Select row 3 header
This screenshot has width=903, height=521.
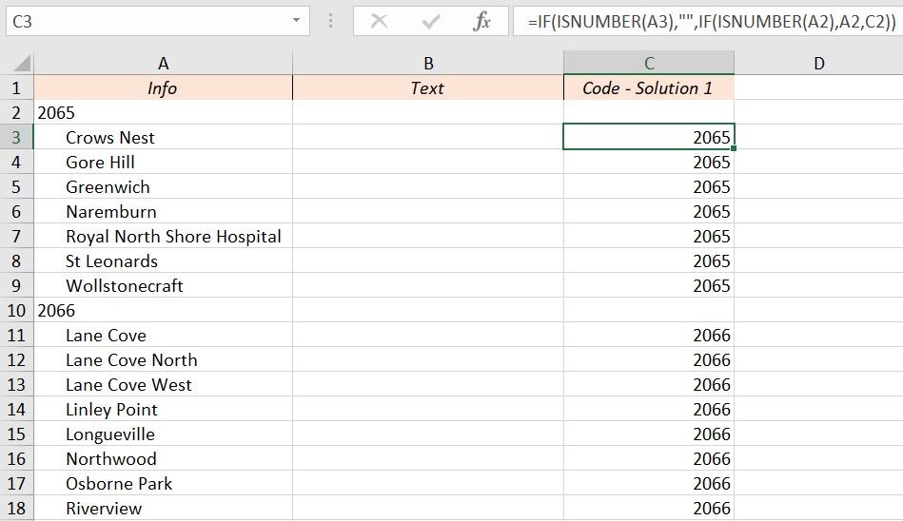coord(16,137)
